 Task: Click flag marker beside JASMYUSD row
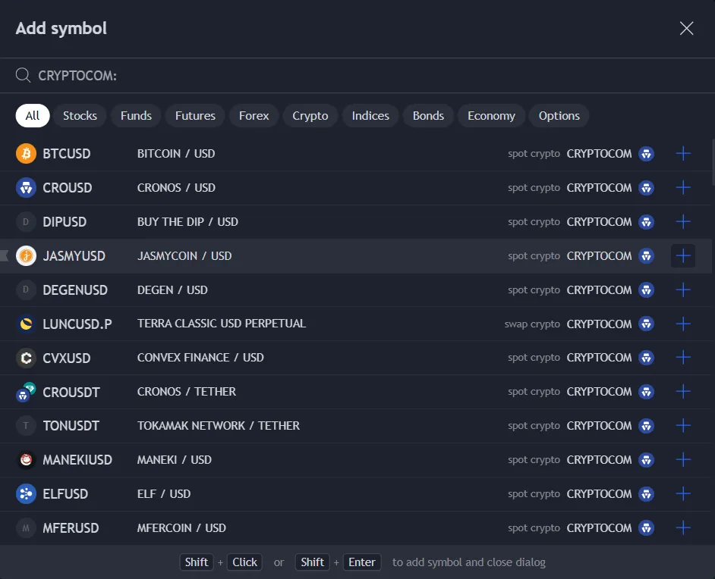[4, 256]
